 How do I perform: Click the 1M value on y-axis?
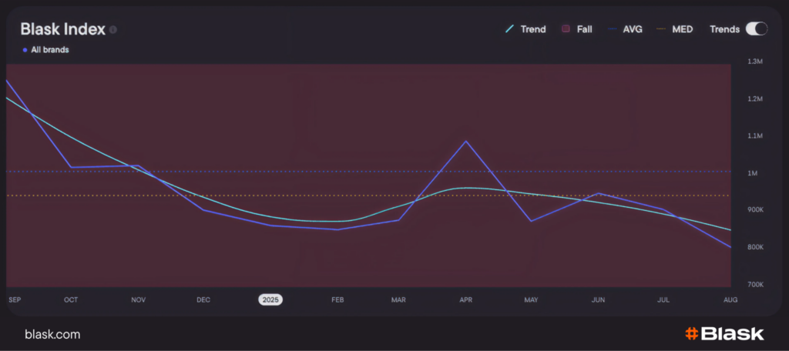755,173
